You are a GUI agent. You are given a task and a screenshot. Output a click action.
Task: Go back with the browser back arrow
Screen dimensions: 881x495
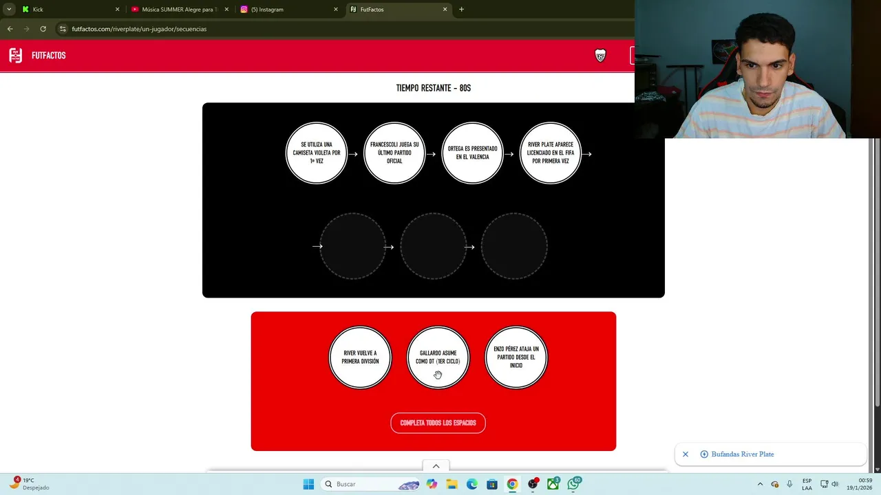(x=10, y=29)
